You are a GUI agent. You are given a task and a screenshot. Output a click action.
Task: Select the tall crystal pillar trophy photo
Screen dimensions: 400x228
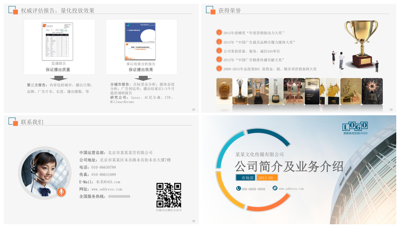(276, 91)
